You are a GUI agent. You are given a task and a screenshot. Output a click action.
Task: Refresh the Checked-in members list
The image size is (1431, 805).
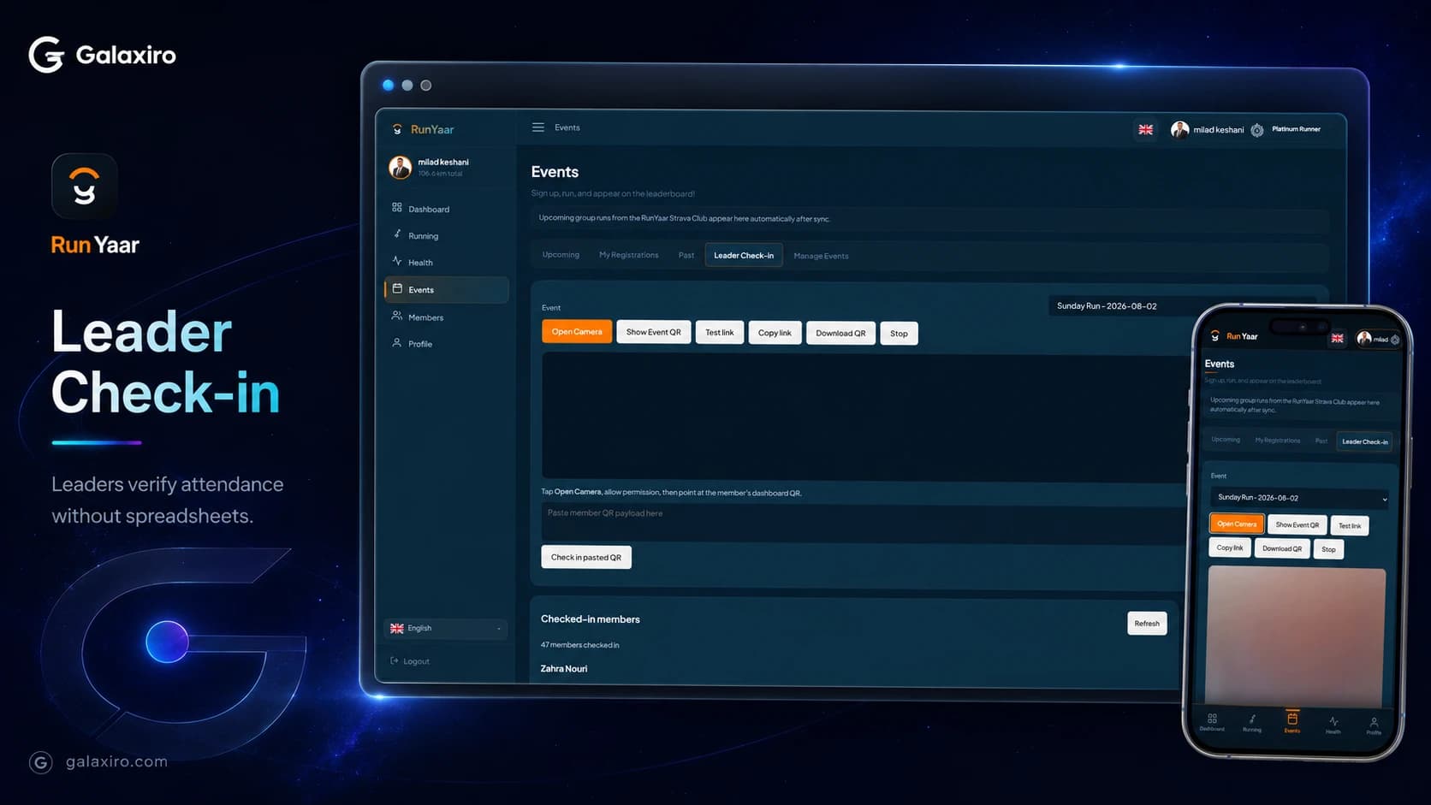[1147, 623]
